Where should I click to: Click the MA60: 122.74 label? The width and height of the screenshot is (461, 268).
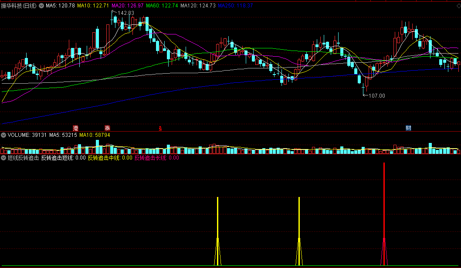[162, 6]
